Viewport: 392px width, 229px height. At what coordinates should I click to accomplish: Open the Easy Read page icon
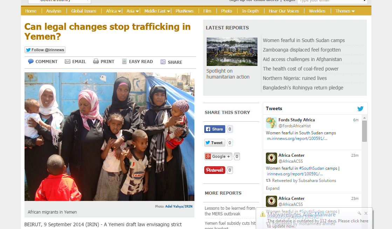tap(124, 62)
